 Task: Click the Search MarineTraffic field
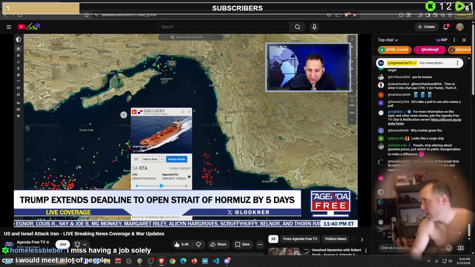coord(190,37)
